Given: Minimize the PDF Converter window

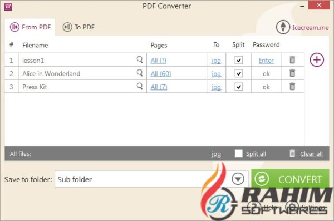Looking at the screenshot, I should coord(302,6).
